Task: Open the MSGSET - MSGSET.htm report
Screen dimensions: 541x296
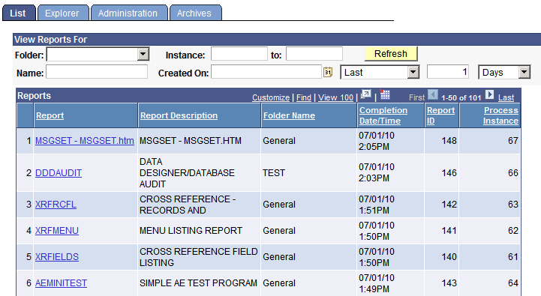Action: (85, 141)
